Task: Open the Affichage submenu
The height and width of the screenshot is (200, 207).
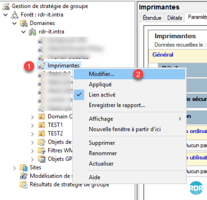Action: point(130,119)
